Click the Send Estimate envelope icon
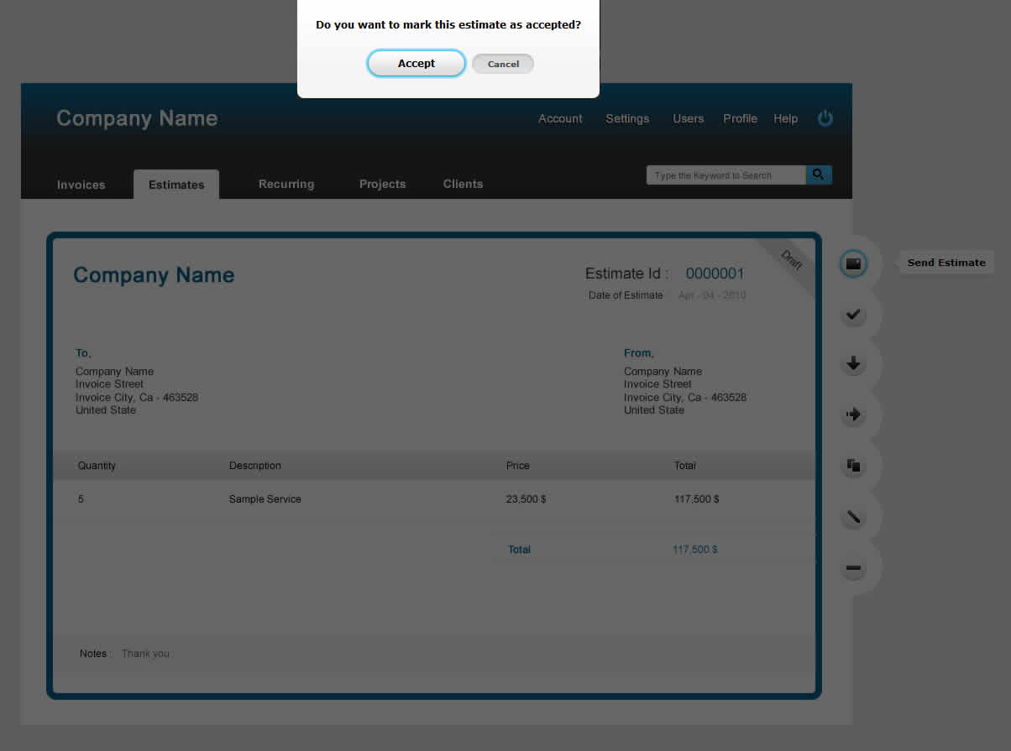 pos(853,263)
